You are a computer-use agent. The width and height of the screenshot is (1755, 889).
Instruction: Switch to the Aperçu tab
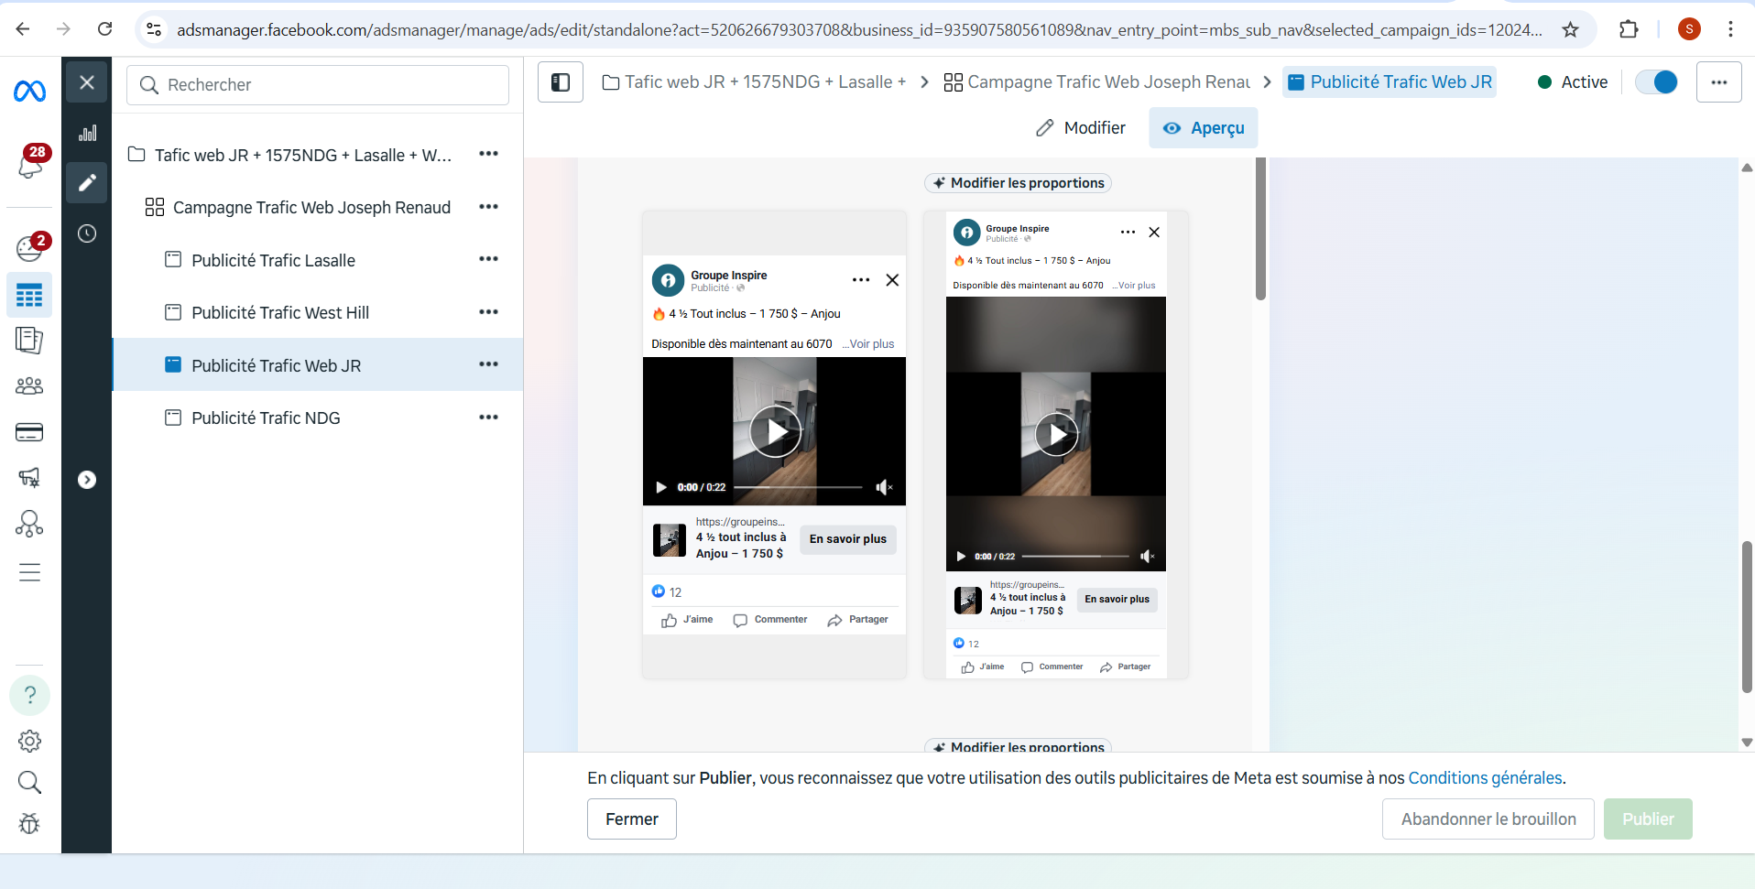coord(1204,128)
